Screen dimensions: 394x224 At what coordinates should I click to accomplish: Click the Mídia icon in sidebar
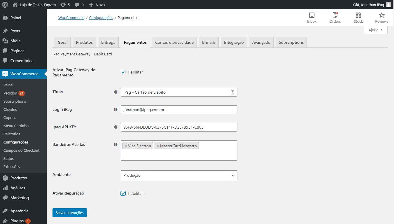[x=5, y=41]
